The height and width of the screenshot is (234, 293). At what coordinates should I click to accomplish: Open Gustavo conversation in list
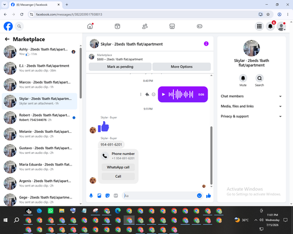tap(39, 150)
